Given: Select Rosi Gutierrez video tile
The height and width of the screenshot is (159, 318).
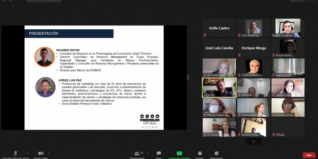Looking at the screenshot, I should 254,28.
